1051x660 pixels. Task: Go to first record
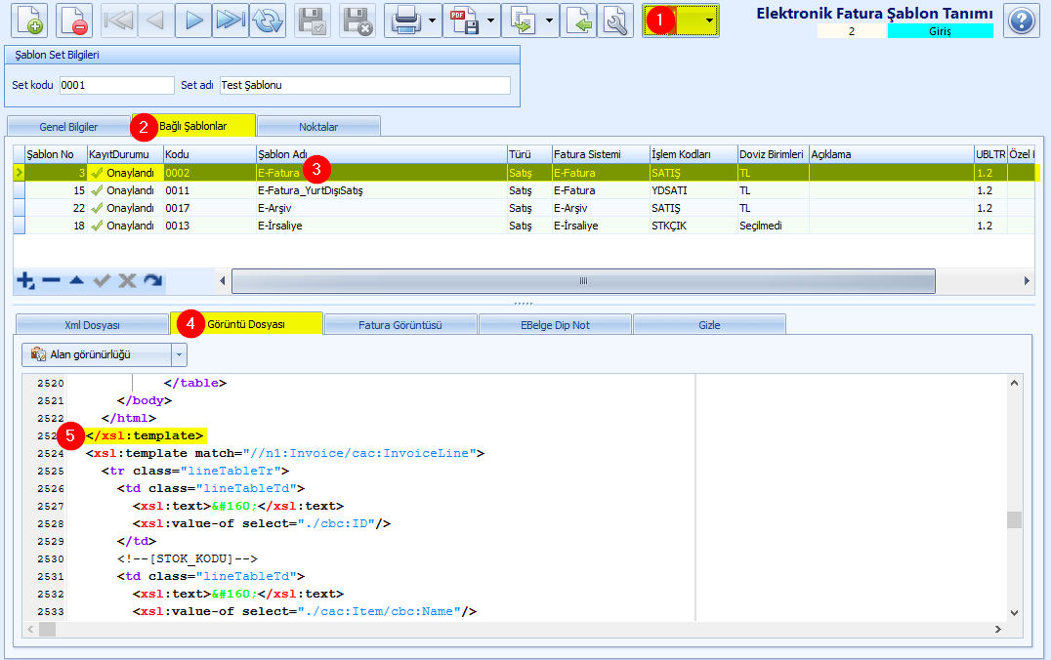pyautogui.click(x=118, y=21)
